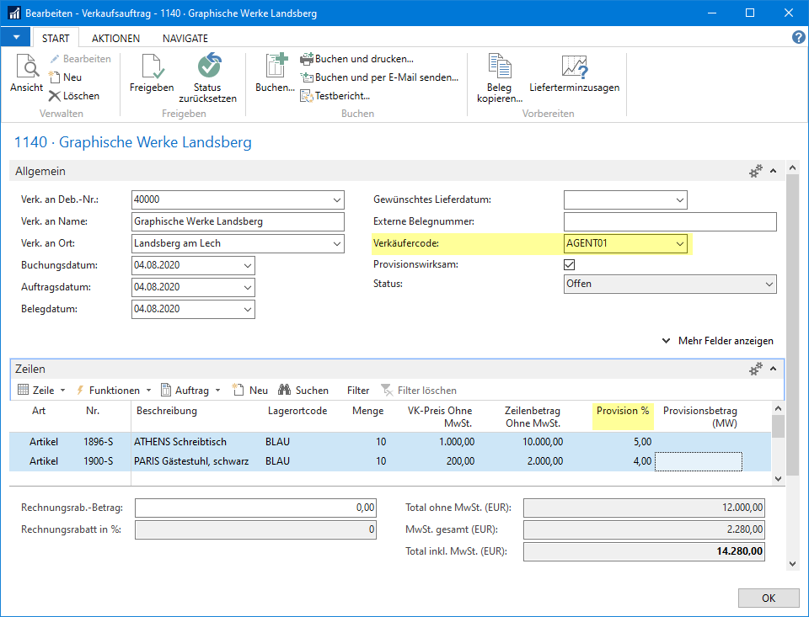Image resolution: width=809 pixels, height=617 pixels.
Task: Click Status zurücksetzen icon
Action: 207,67
